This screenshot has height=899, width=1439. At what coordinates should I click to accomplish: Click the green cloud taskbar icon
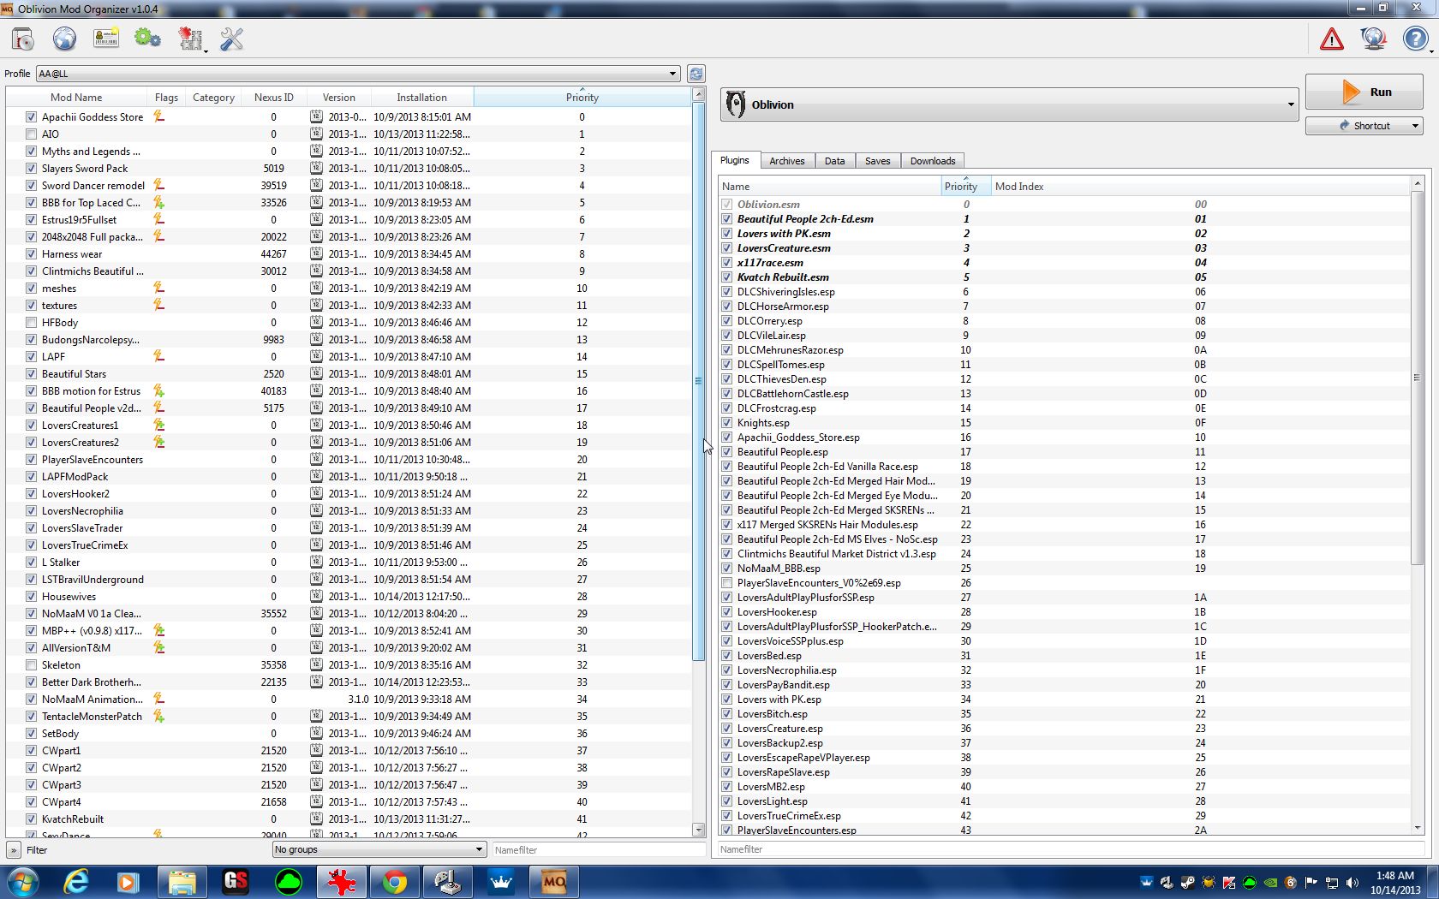click(289, 882)
